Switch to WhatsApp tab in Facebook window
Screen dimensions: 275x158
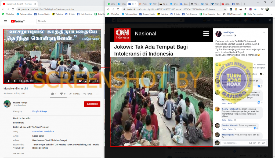tap(111, 4)
